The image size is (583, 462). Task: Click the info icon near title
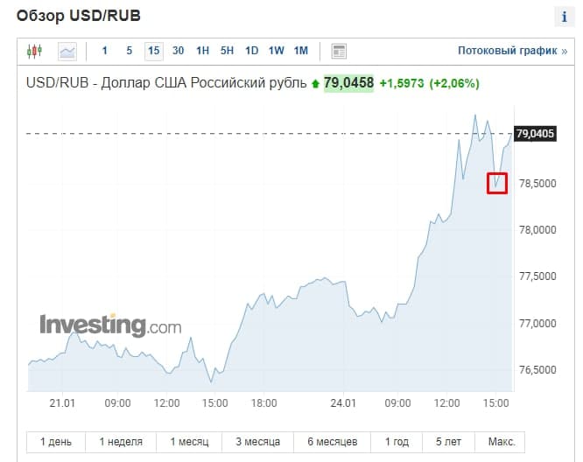564,17
